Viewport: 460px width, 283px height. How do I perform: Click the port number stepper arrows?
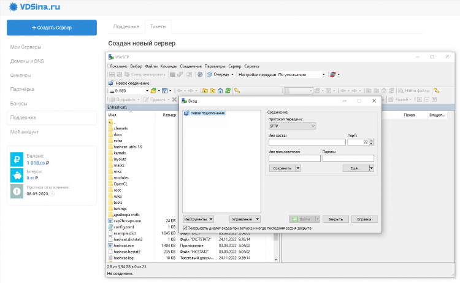372,142
